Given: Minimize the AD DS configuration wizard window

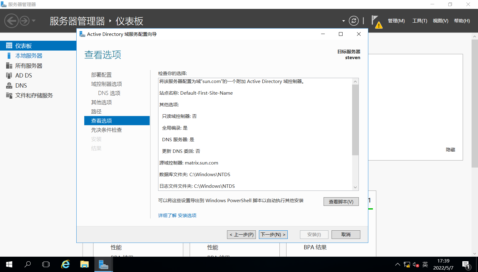Looking at the screenshot, I should tap(323, 34).
